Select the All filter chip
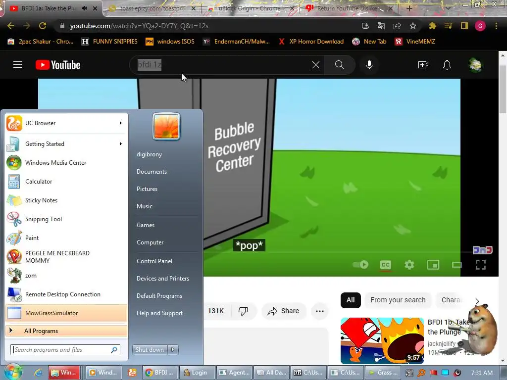 point(351,300)
